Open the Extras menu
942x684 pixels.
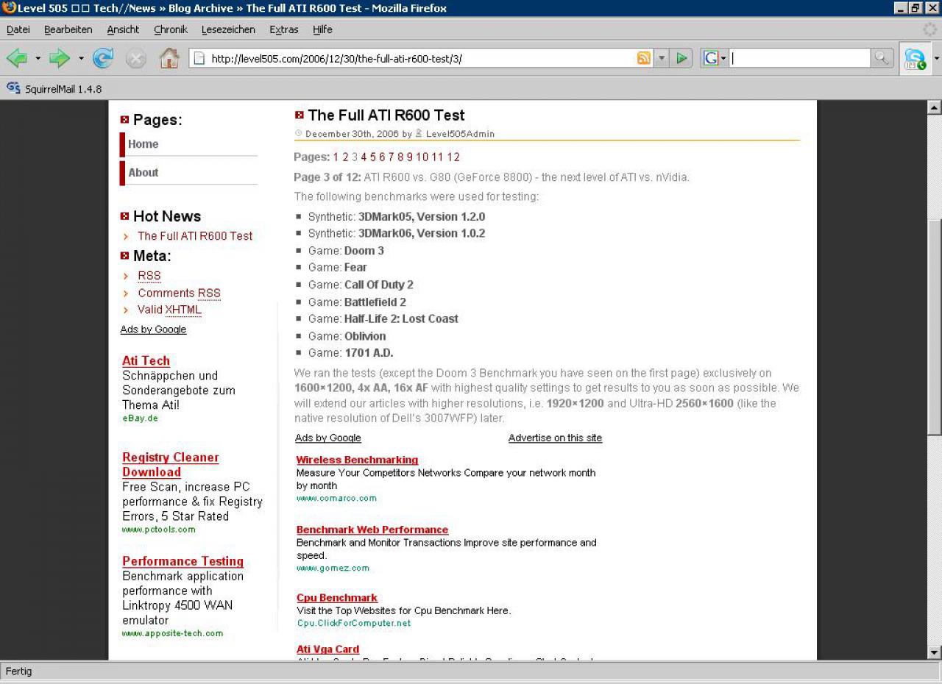coord(284,29)
